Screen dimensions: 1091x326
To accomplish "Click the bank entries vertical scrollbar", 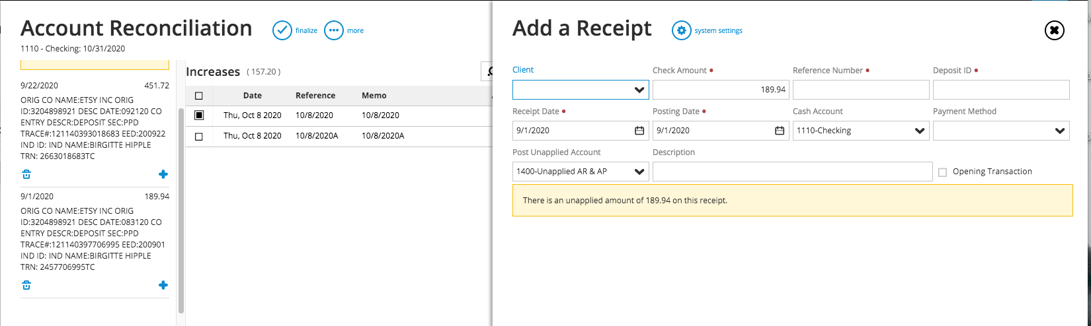I will click(x=181, y=210).
